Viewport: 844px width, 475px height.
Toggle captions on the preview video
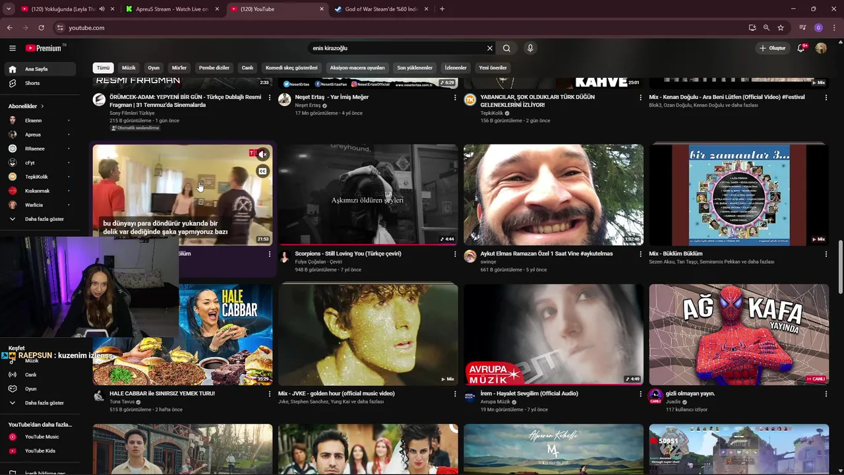(262, 172)
